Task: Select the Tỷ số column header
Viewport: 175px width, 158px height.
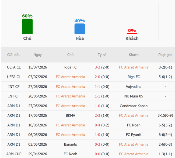Action: [x=102, y=55]
